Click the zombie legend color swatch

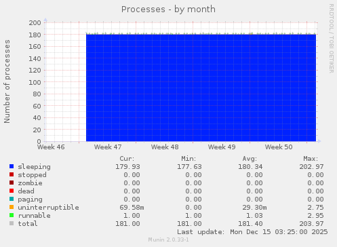click(x=12, y=183)
